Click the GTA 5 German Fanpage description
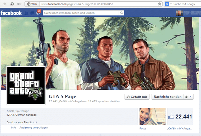 pos(22,115)
